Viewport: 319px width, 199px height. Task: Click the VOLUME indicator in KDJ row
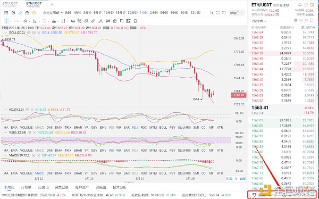26,128
